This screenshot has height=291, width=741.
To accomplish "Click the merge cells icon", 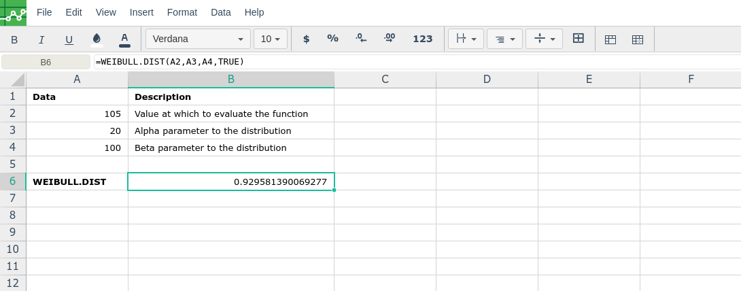I will (x=579, y=39).
